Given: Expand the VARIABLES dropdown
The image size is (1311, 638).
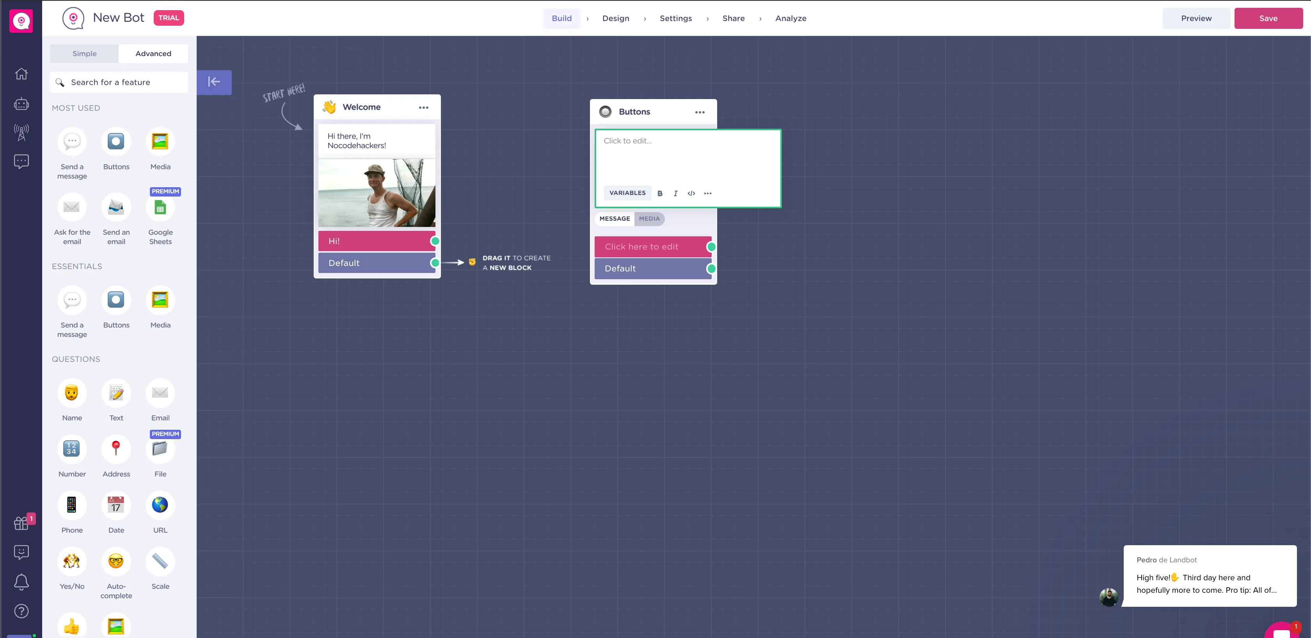Looking at the screenshot, I should pyautogui.click(x=627, y=193).
